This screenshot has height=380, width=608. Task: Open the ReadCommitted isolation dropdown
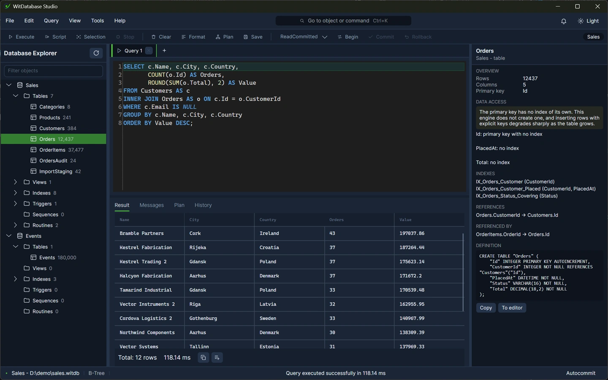[304, 37]
